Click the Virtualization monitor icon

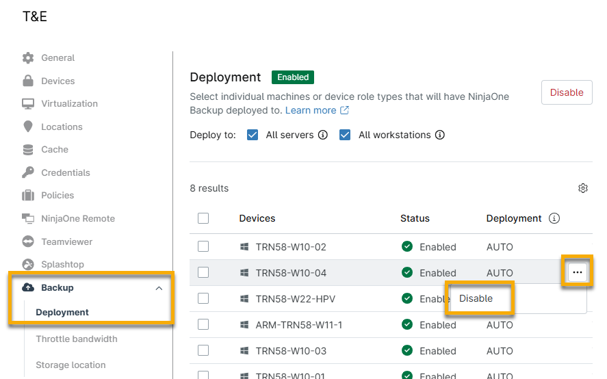tap(28, 104)
